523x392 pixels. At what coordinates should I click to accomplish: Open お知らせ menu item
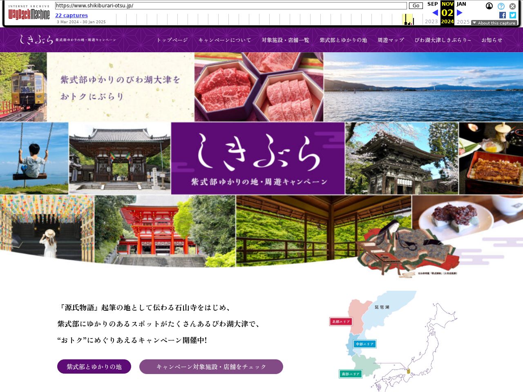(x=492, y=40)
